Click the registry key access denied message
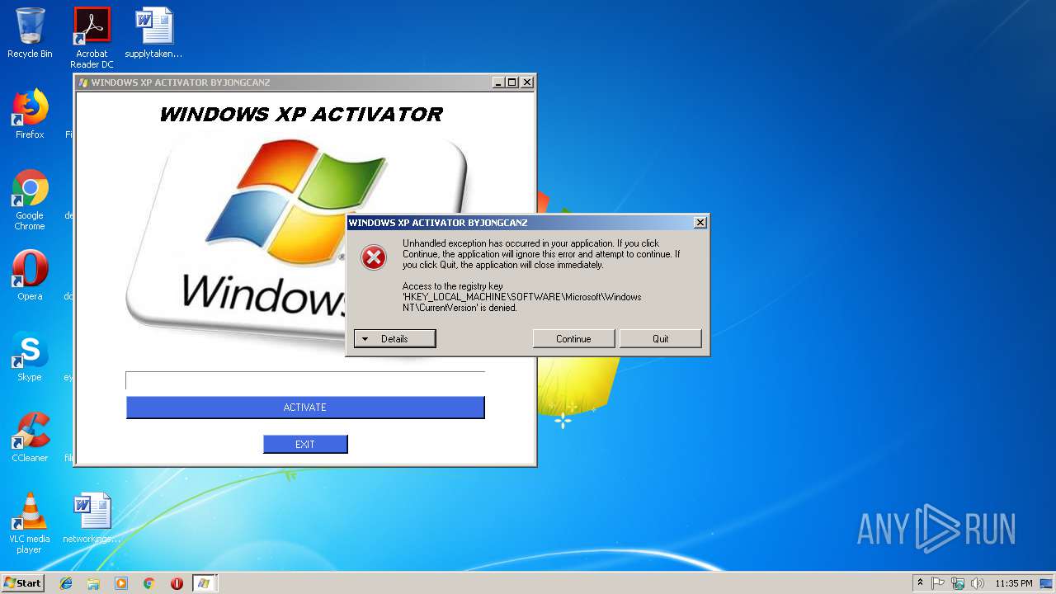 tap(521, 297)
